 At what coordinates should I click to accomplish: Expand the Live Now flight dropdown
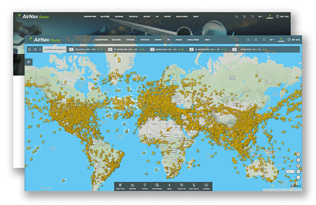tap(54, 49)
